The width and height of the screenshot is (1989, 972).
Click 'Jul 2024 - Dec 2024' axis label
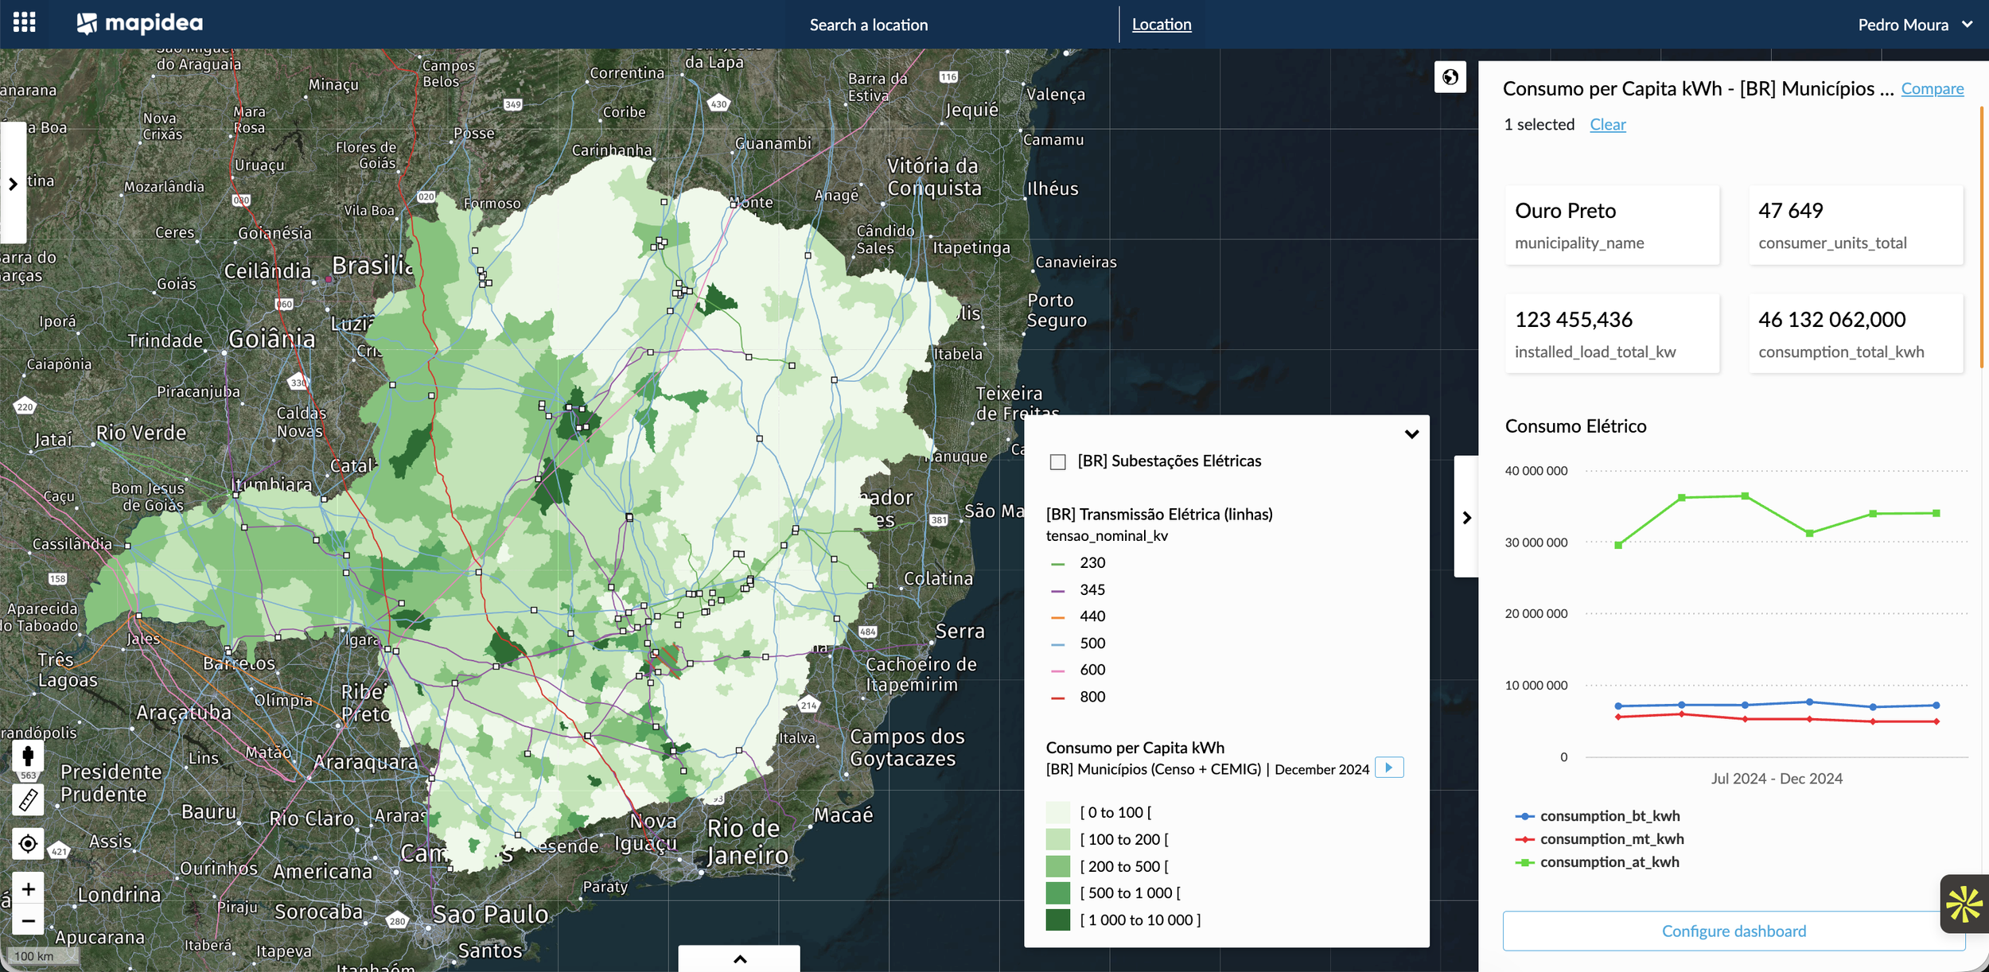pyautogui.click(x=1777, y=779)
